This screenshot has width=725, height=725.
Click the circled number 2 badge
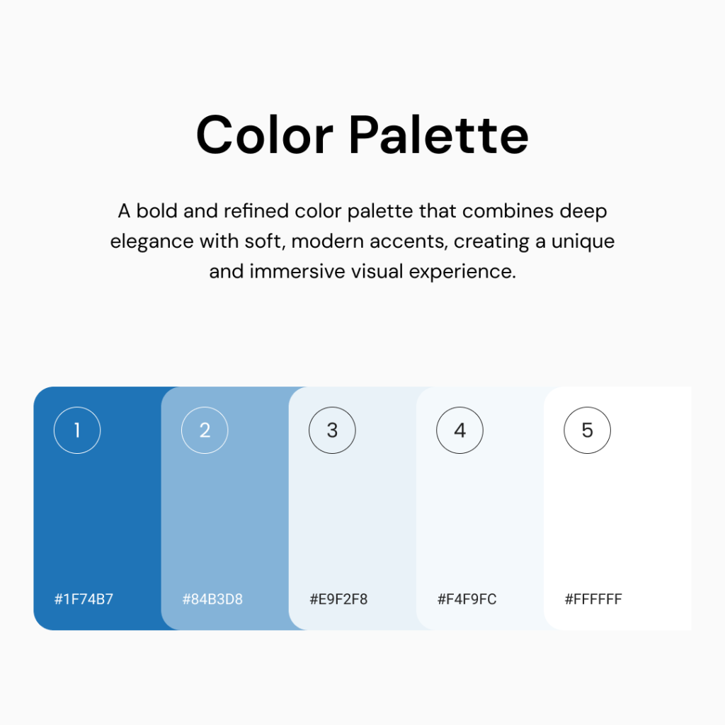click(205, 430)
